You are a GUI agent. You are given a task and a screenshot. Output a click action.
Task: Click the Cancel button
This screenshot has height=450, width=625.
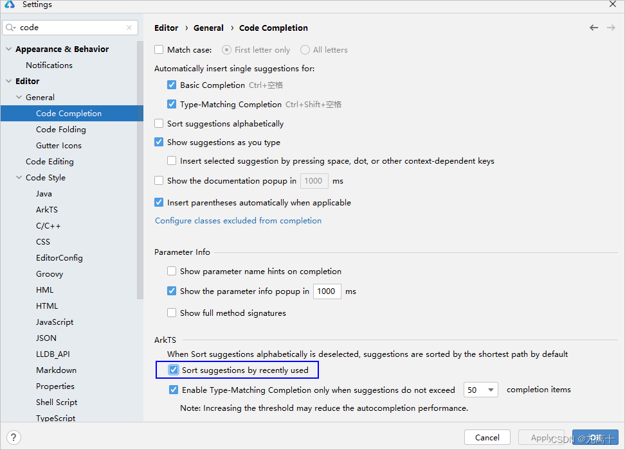click(487, 437)
